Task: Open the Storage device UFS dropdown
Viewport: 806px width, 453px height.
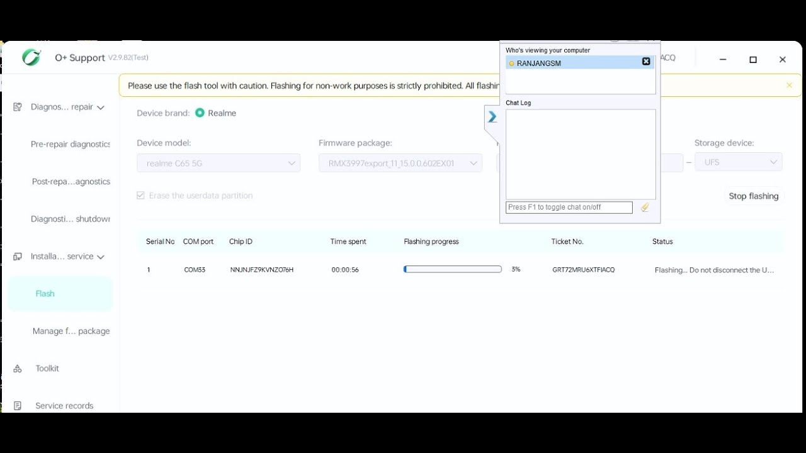Action: coord(738,162)
